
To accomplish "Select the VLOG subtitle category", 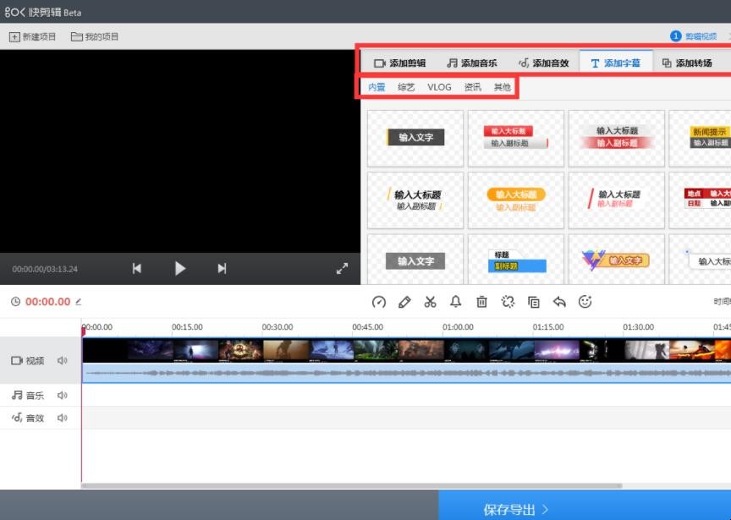I will click(439, 87).
